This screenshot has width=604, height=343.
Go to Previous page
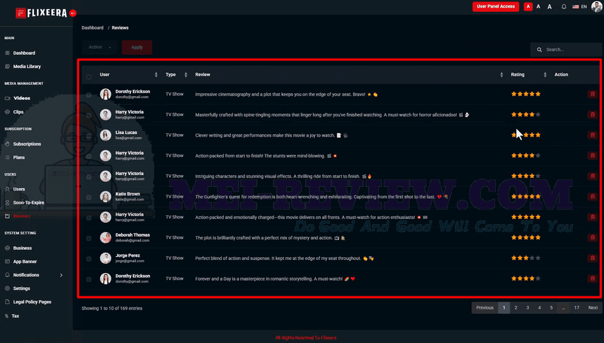click(x=484, y=308)
